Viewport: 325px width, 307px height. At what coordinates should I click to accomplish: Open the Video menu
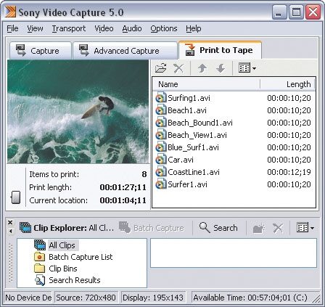coord(104,28)
